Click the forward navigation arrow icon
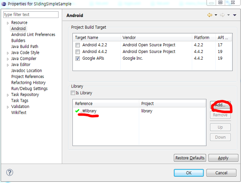 [x=222, y=15]
